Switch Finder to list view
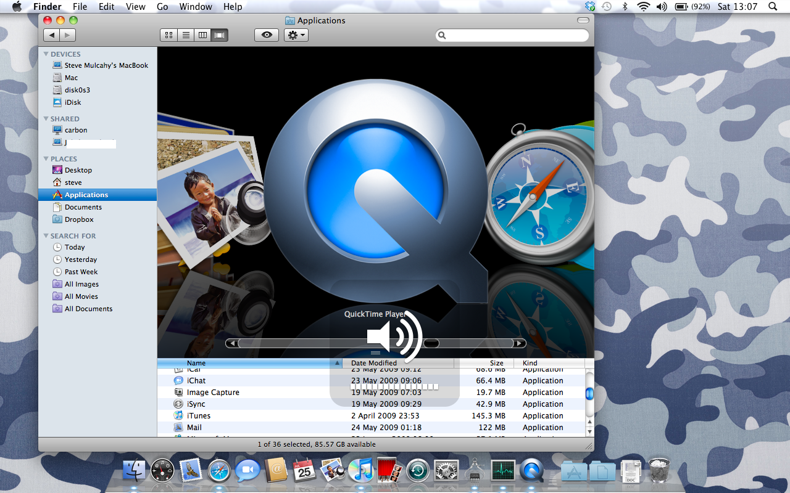 coord(186,35)
